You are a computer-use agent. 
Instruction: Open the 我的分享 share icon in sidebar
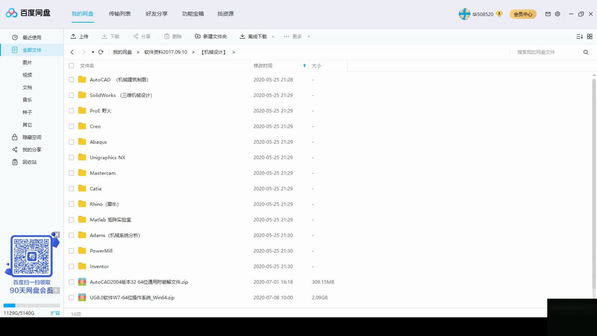click(15, 150)
